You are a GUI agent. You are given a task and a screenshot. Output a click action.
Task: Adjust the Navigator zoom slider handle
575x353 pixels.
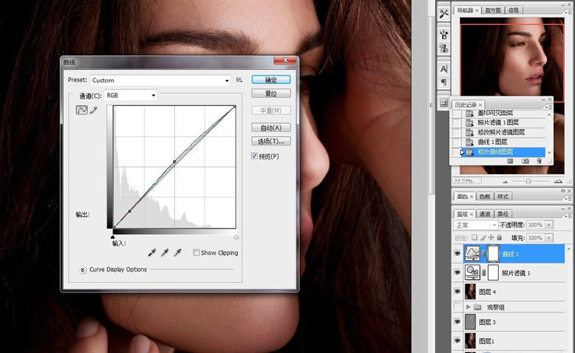(528, 181)
